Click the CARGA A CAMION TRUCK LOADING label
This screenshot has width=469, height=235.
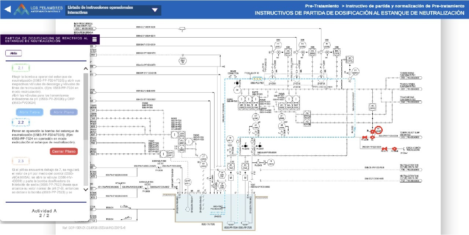[413, 149]
